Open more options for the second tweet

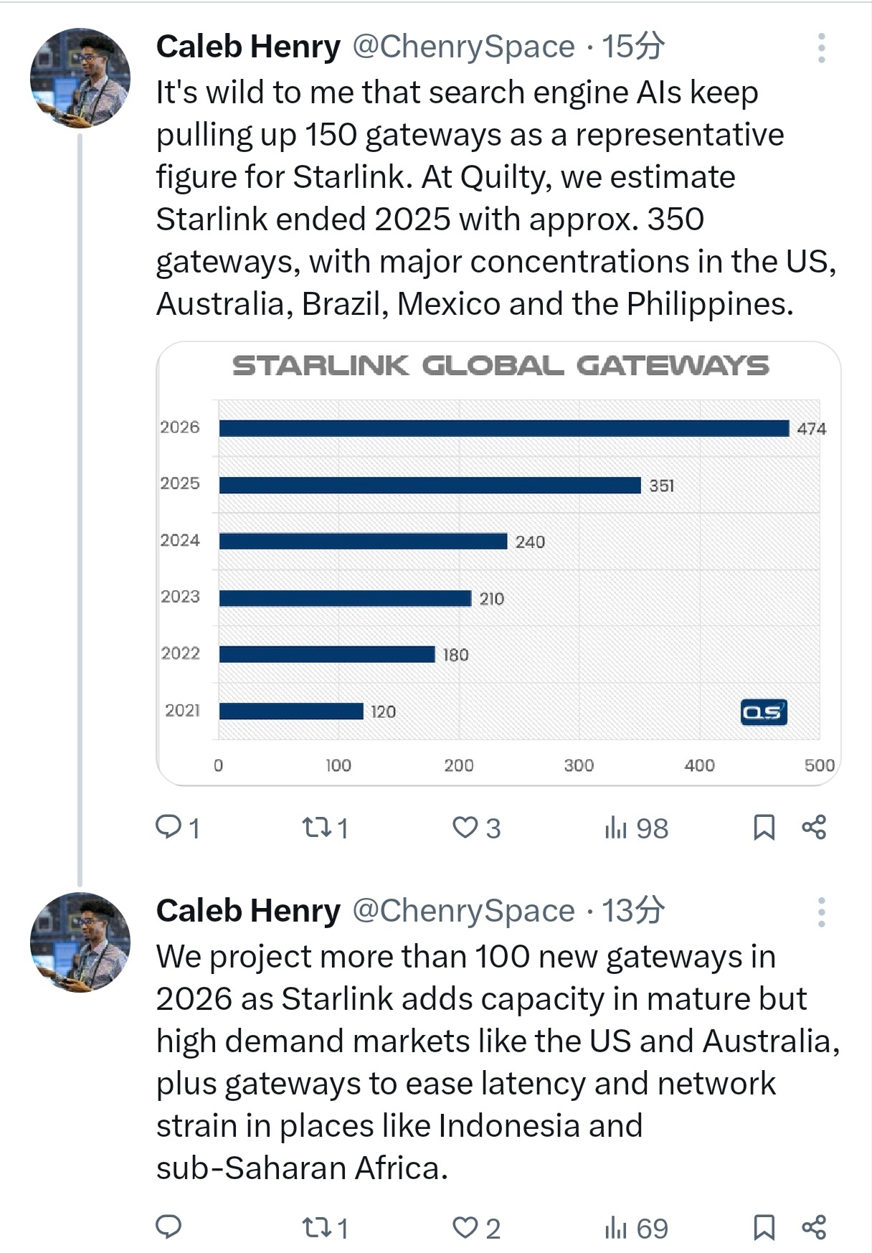tap(821, 912)
